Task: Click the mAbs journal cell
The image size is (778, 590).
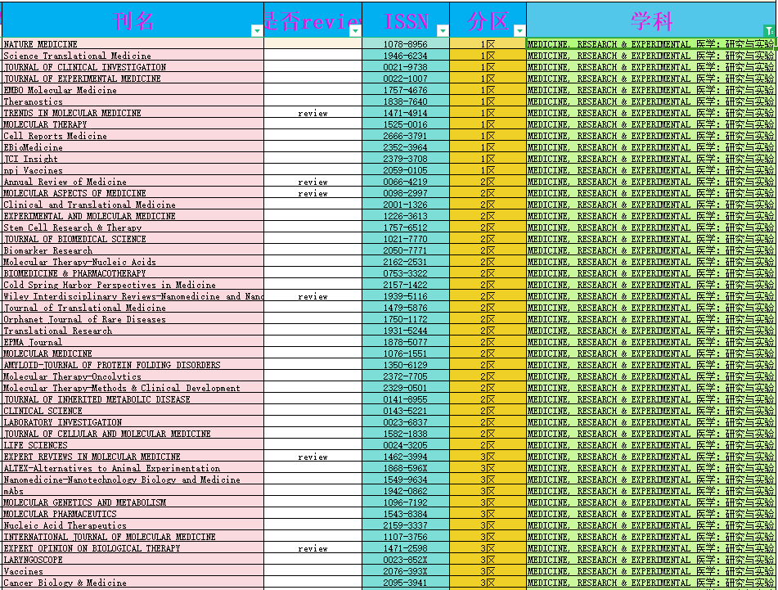Action: pos(133,491)
